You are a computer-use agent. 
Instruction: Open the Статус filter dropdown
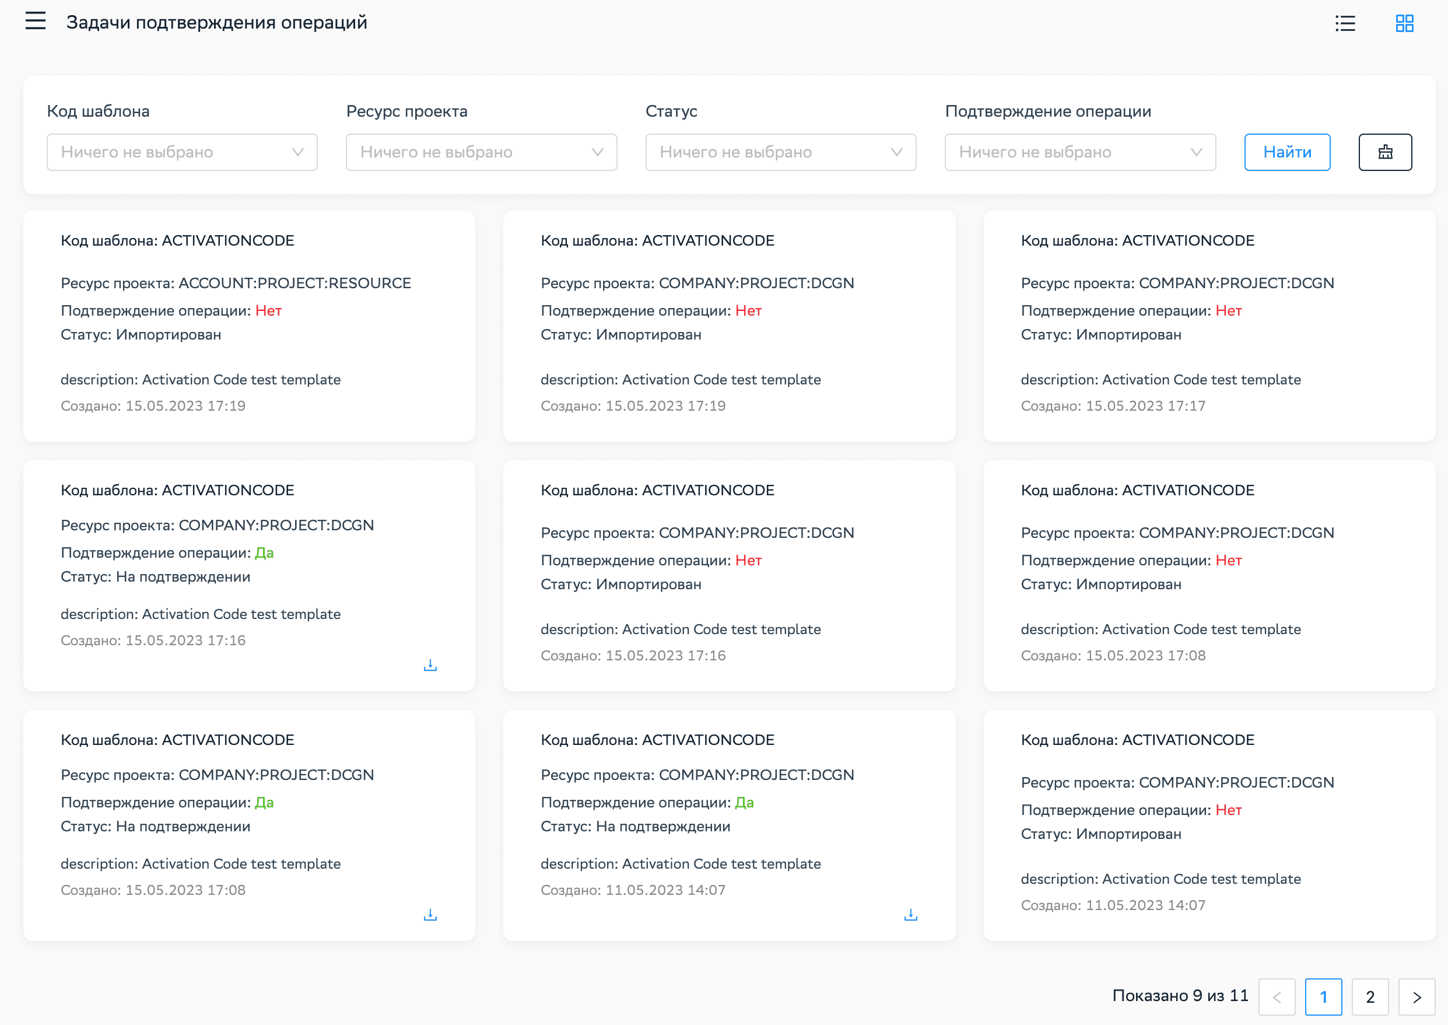[x=780, y=152]
